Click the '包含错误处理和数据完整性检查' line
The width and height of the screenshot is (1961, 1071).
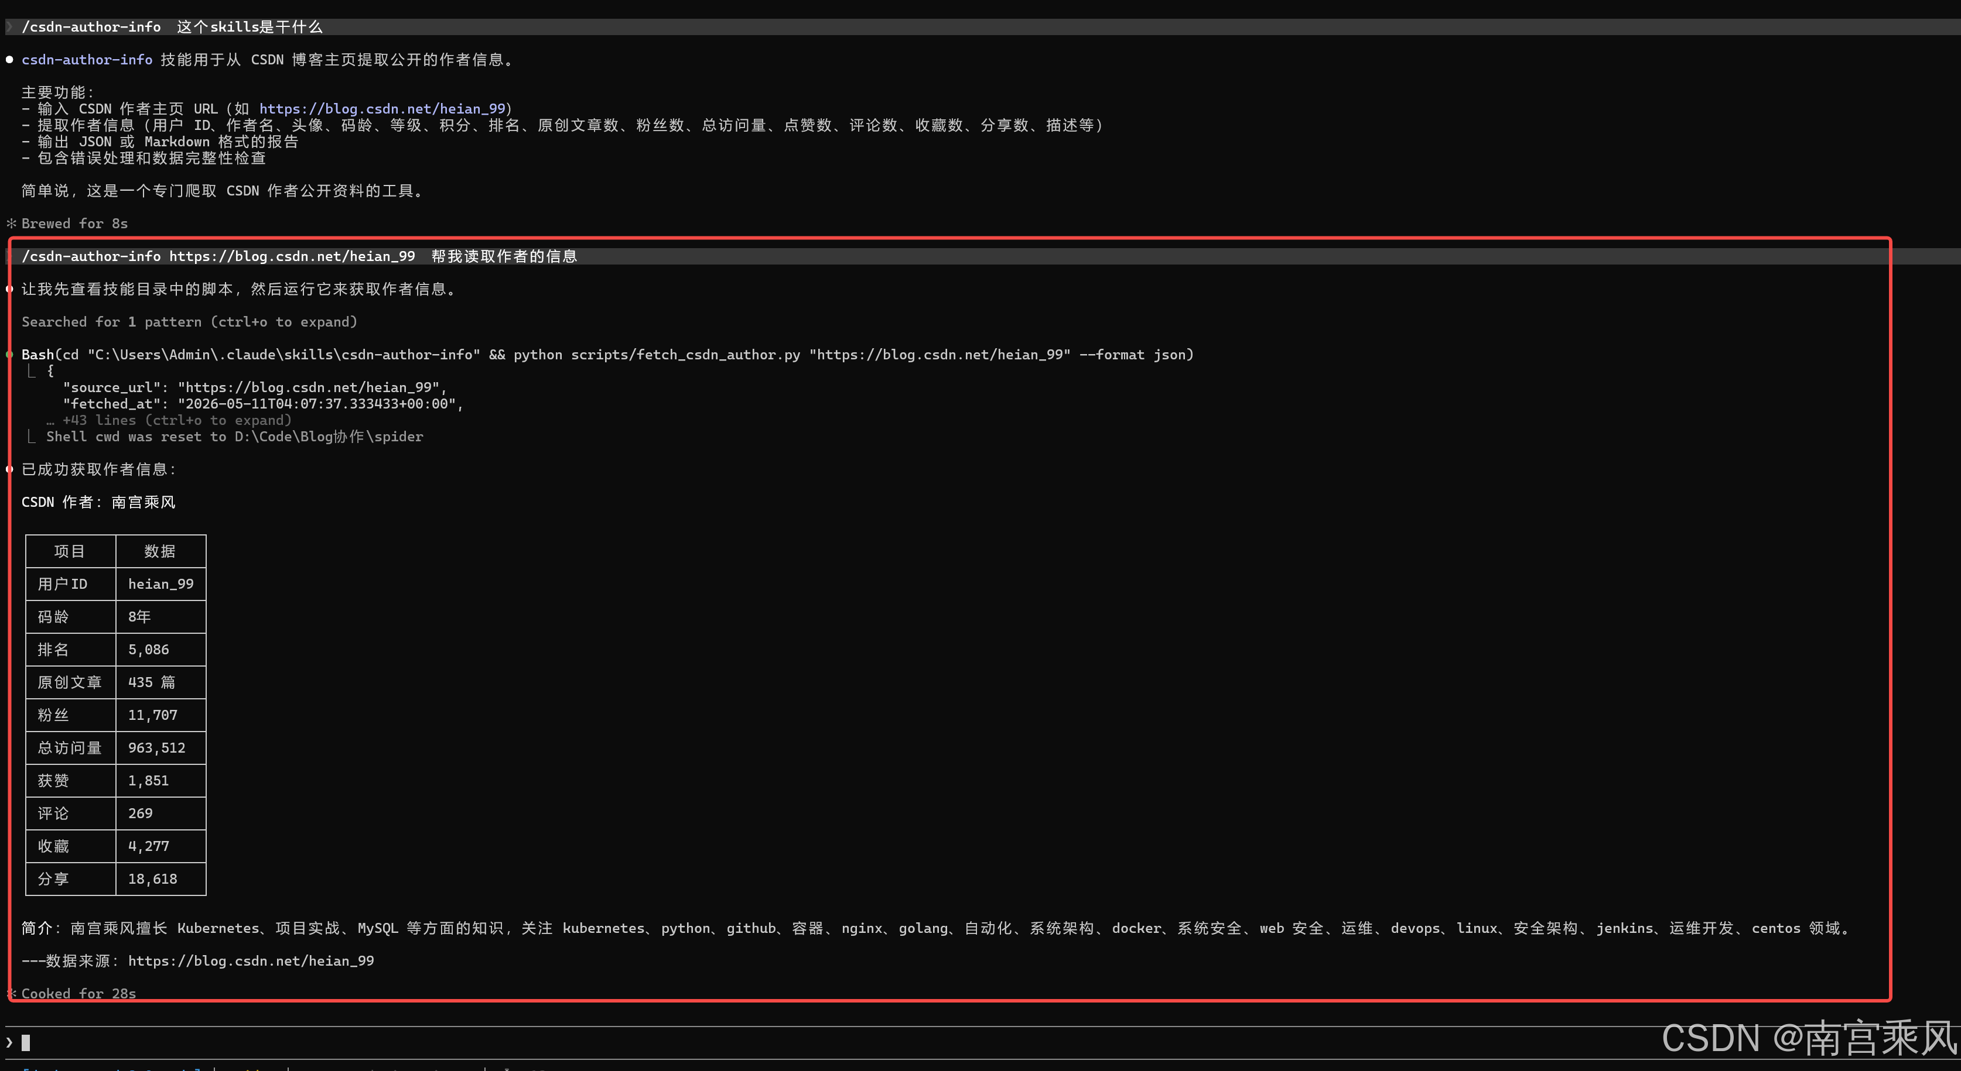144,158
